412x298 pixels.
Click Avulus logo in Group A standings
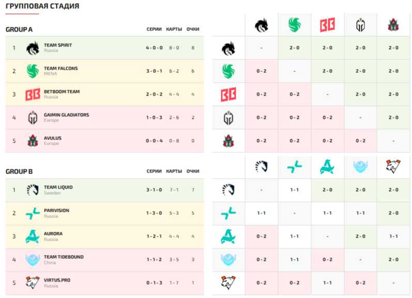click(33, 141)
